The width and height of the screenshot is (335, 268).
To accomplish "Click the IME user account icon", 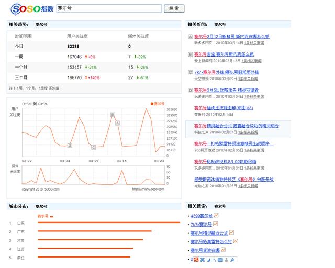I will (227, 260).
